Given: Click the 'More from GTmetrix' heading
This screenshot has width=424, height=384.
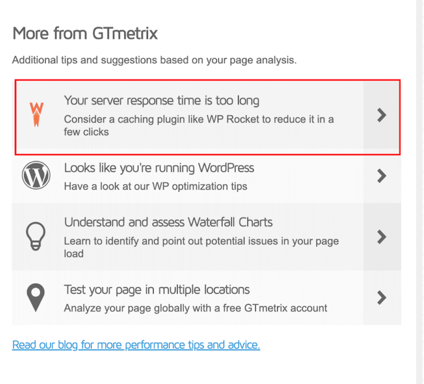Looking at the screenshot, I should [85, 33].
